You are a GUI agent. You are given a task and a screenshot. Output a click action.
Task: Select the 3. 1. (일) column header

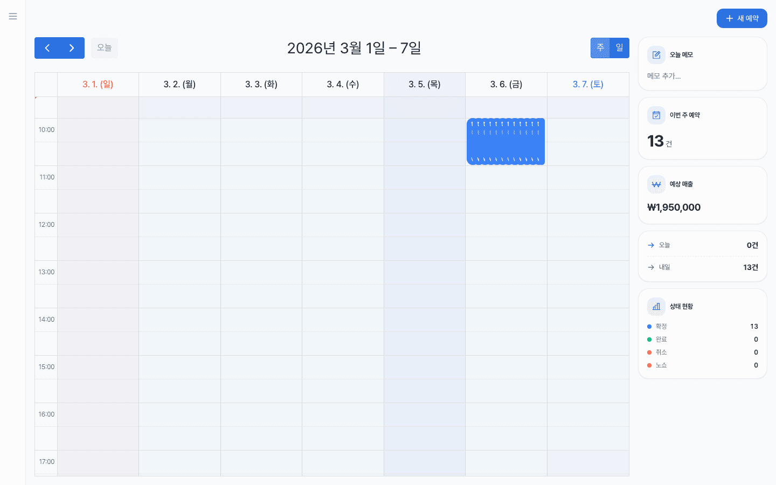[98, 85]
